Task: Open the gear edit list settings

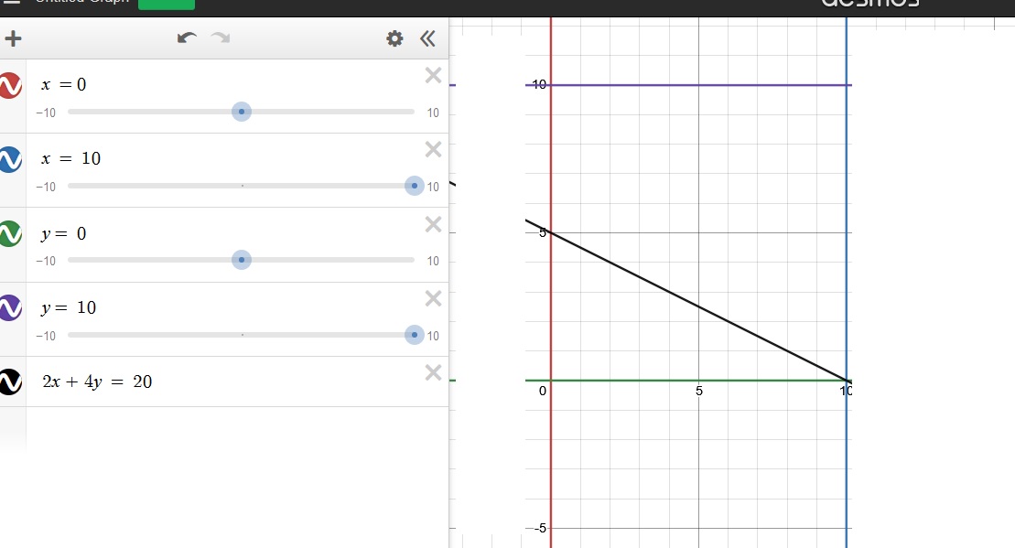Action: (x=394, y=38)
